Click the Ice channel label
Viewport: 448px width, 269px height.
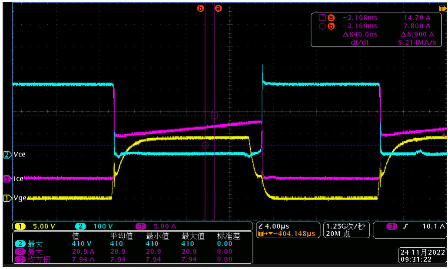pyautogui.click(x=19, y=179)
